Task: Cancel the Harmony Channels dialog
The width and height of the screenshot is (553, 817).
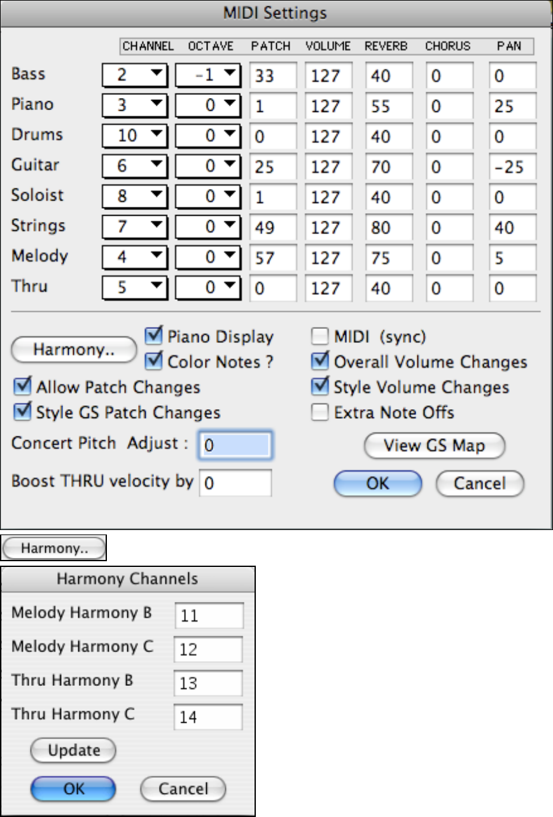Action: (183, 788)
